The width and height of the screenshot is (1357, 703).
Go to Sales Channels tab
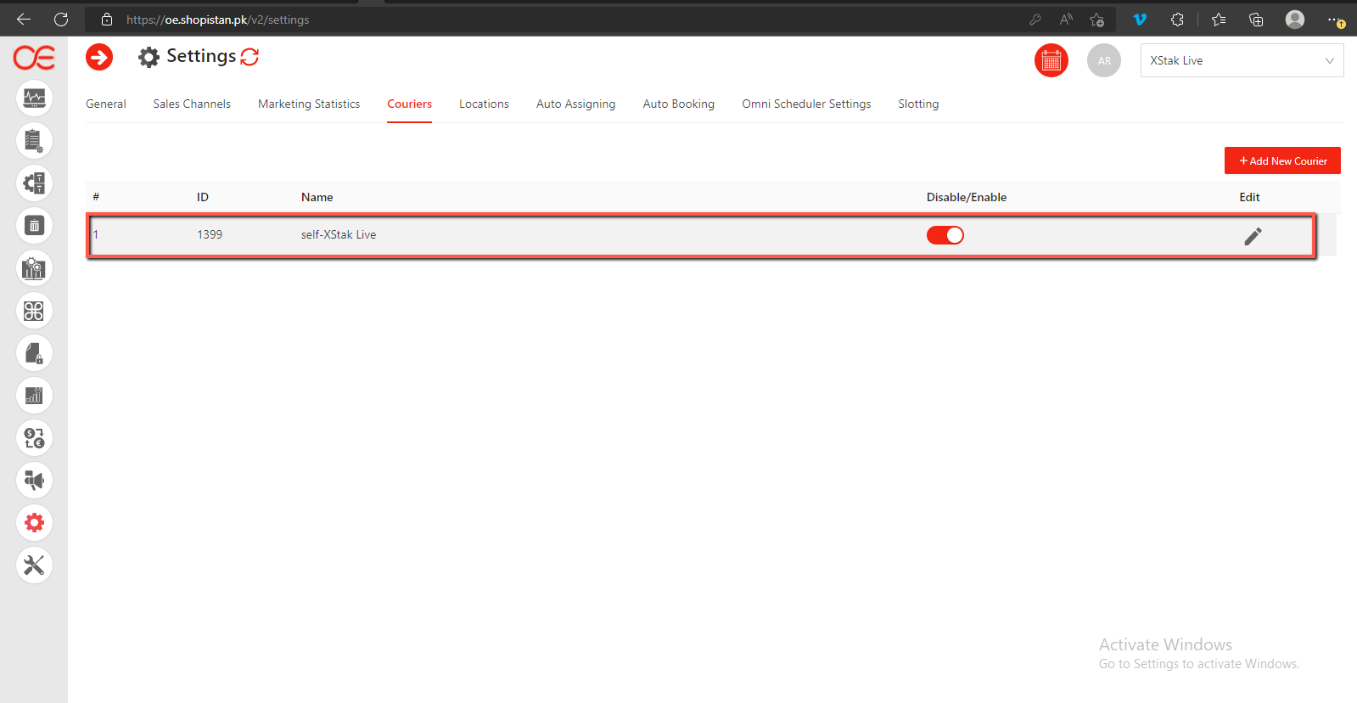[192, 104]
